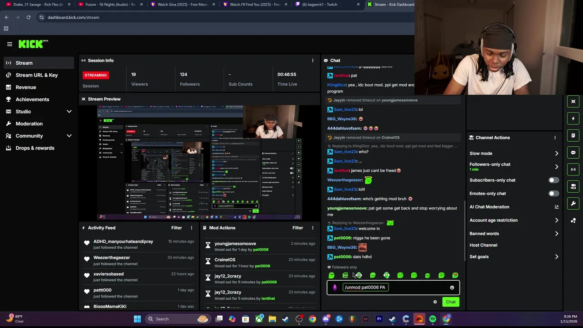Click the focus-frame icon in right sidebar
Screen dimensions: 583x328
coord(573,102)
